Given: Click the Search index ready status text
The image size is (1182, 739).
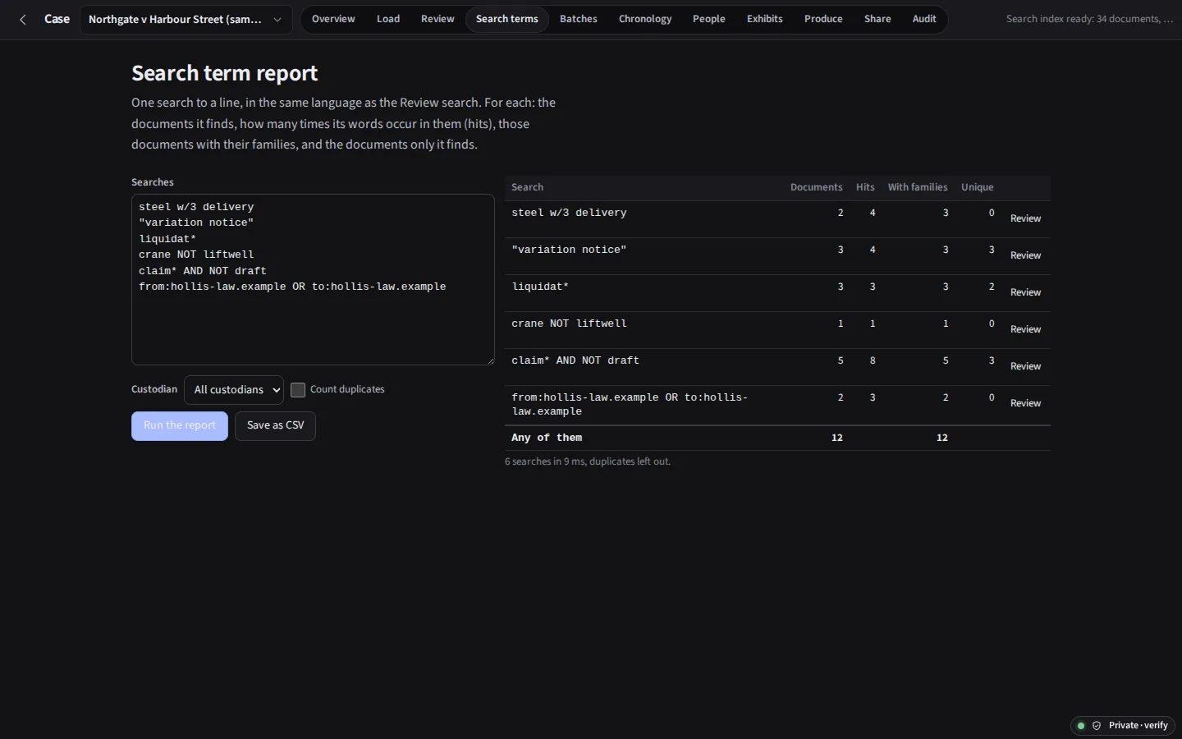Looking at the screenshot, I should tap(1090, 19).
